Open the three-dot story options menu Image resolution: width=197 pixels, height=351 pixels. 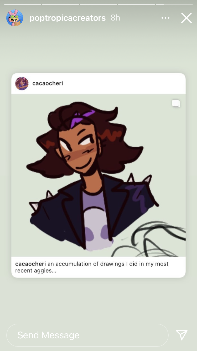tap(165, 18)
